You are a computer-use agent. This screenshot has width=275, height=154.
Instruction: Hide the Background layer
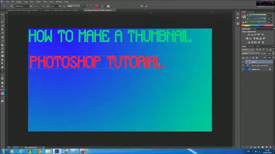243,69
